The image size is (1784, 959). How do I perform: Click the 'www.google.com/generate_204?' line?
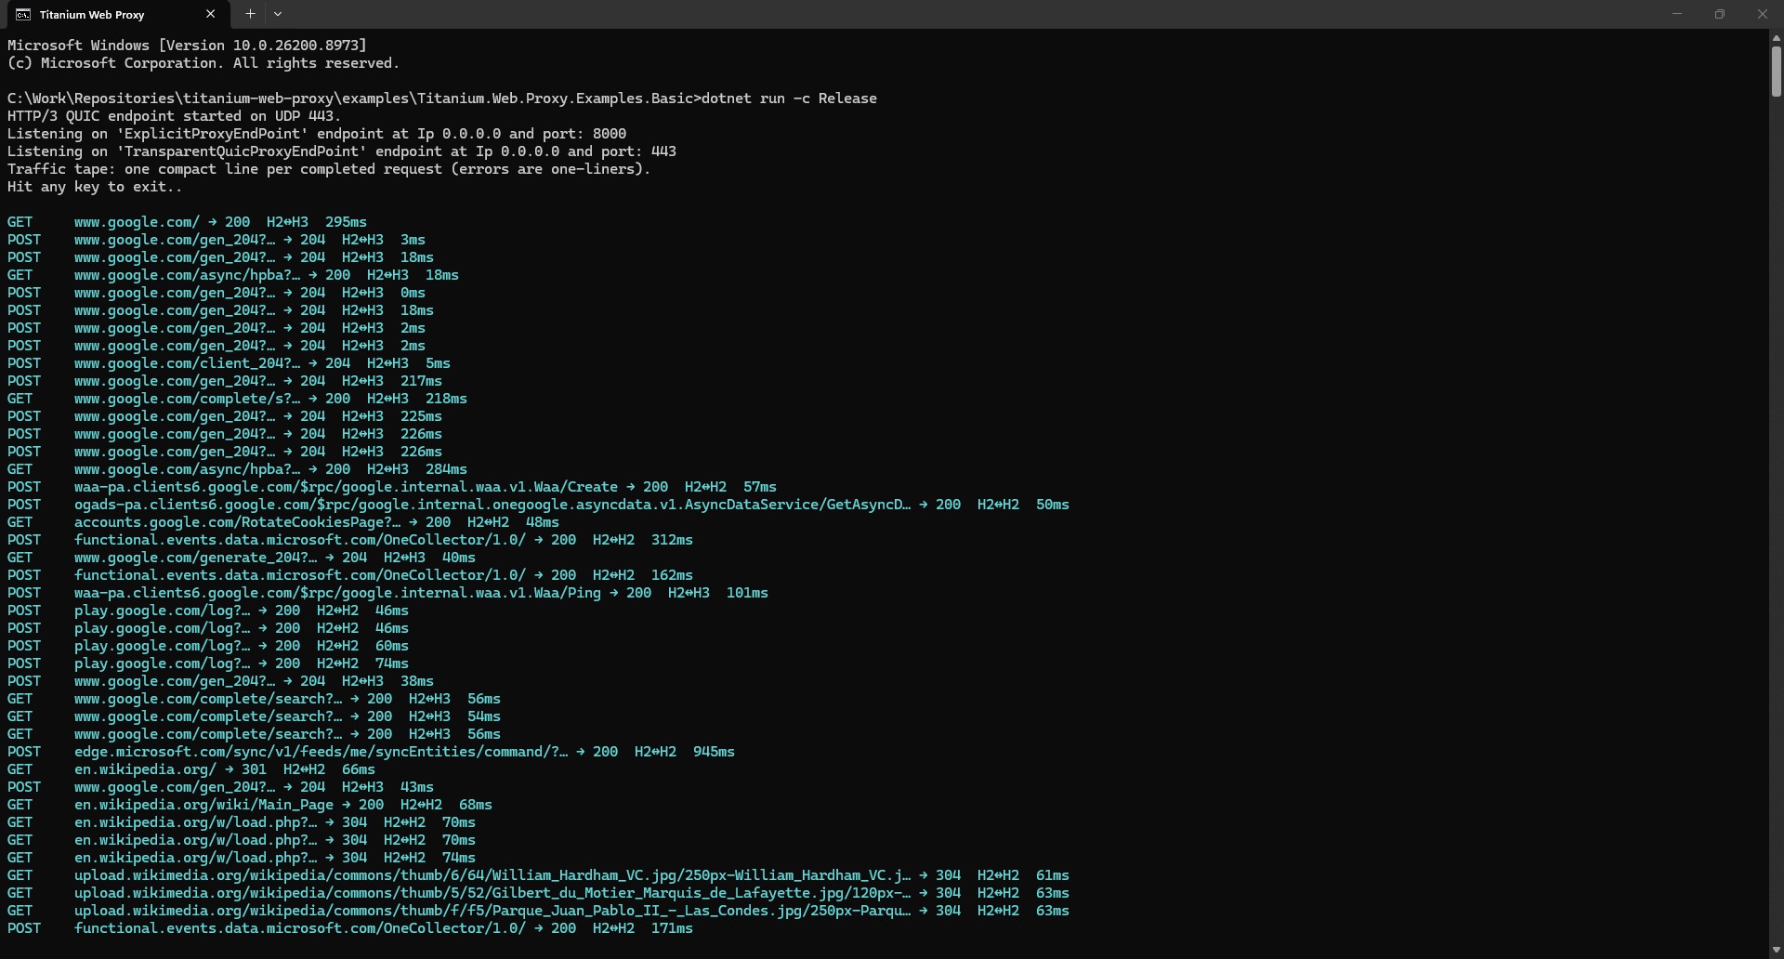[x=242, y=558]
